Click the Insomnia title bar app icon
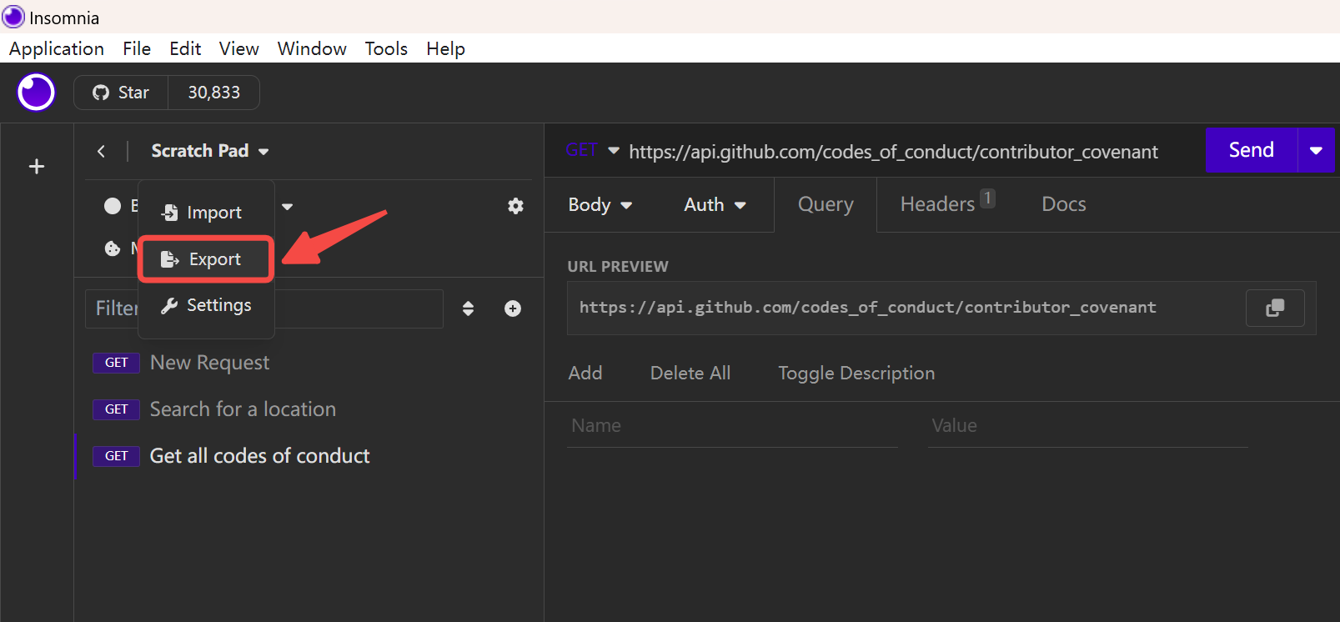The height and width of the screenshot is (622, 1340). coord(13,17)
